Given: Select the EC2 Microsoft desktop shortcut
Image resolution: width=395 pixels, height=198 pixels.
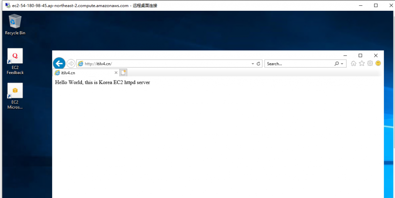Looking at the screenshot, I should tap(15, 96).
